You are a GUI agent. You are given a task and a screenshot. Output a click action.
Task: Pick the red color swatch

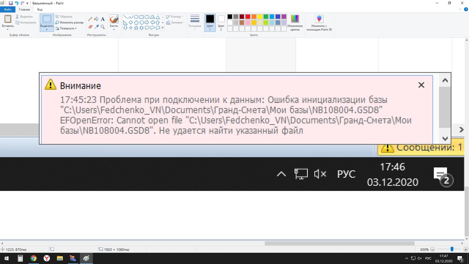click(x=248, y=17)
